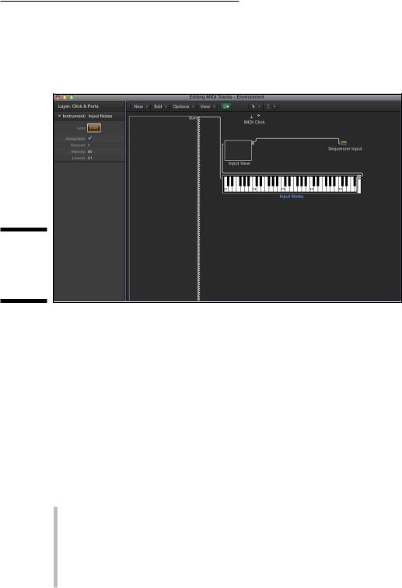Screen dimensions: 402x588
Task: Click the Input Notes keyboard object
Action: (x=292, y=184)
